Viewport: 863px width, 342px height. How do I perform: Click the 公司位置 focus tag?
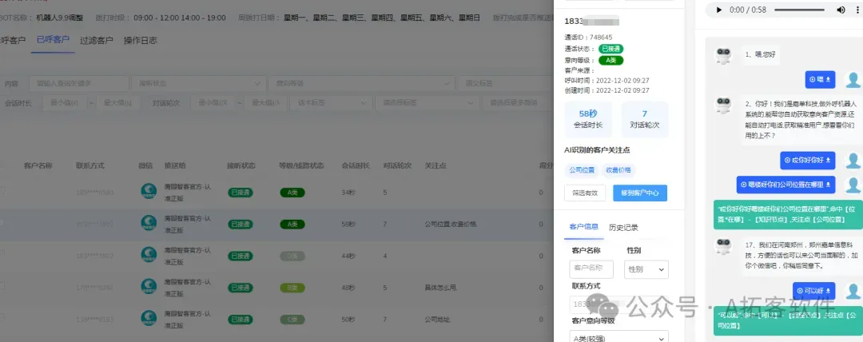tap(582, 170)
